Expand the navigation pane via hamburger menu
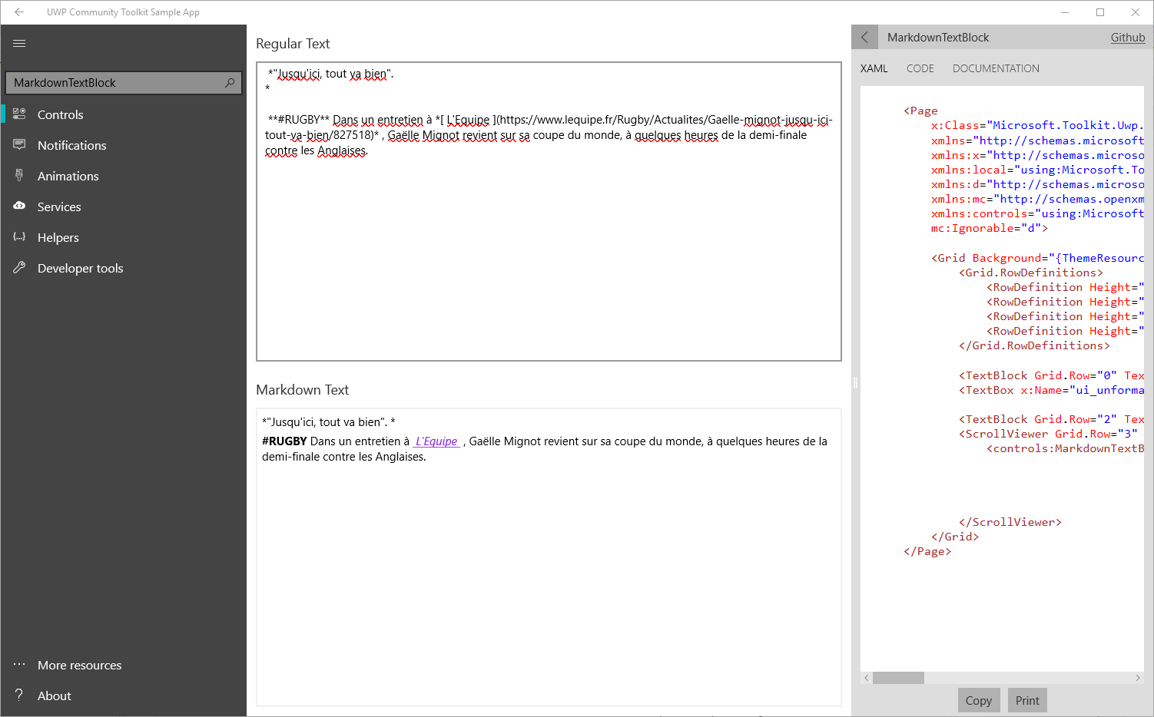1154x717 pixels. coord(19,43)
